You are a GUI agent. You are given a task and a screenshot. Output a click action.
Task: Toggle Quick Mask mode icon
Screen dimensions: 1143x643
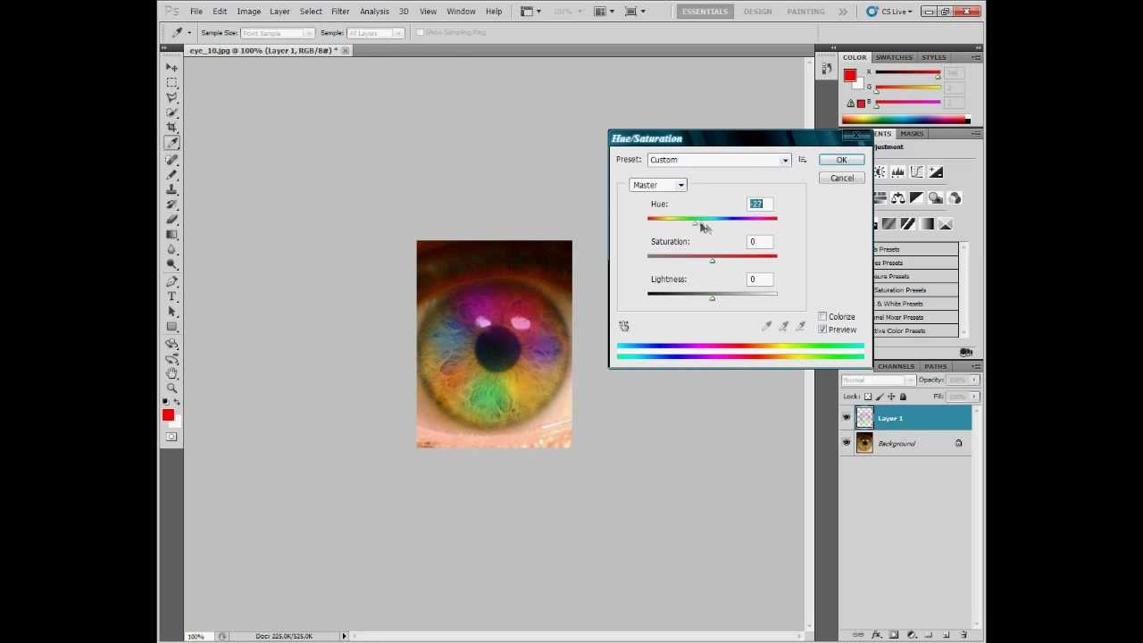(171, 437)
